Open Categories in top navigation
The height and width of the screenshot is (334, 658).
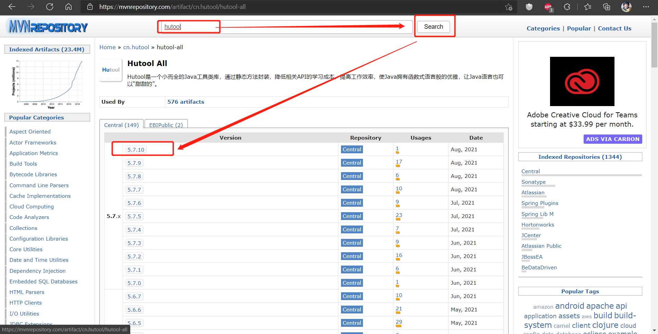[543, 28]
